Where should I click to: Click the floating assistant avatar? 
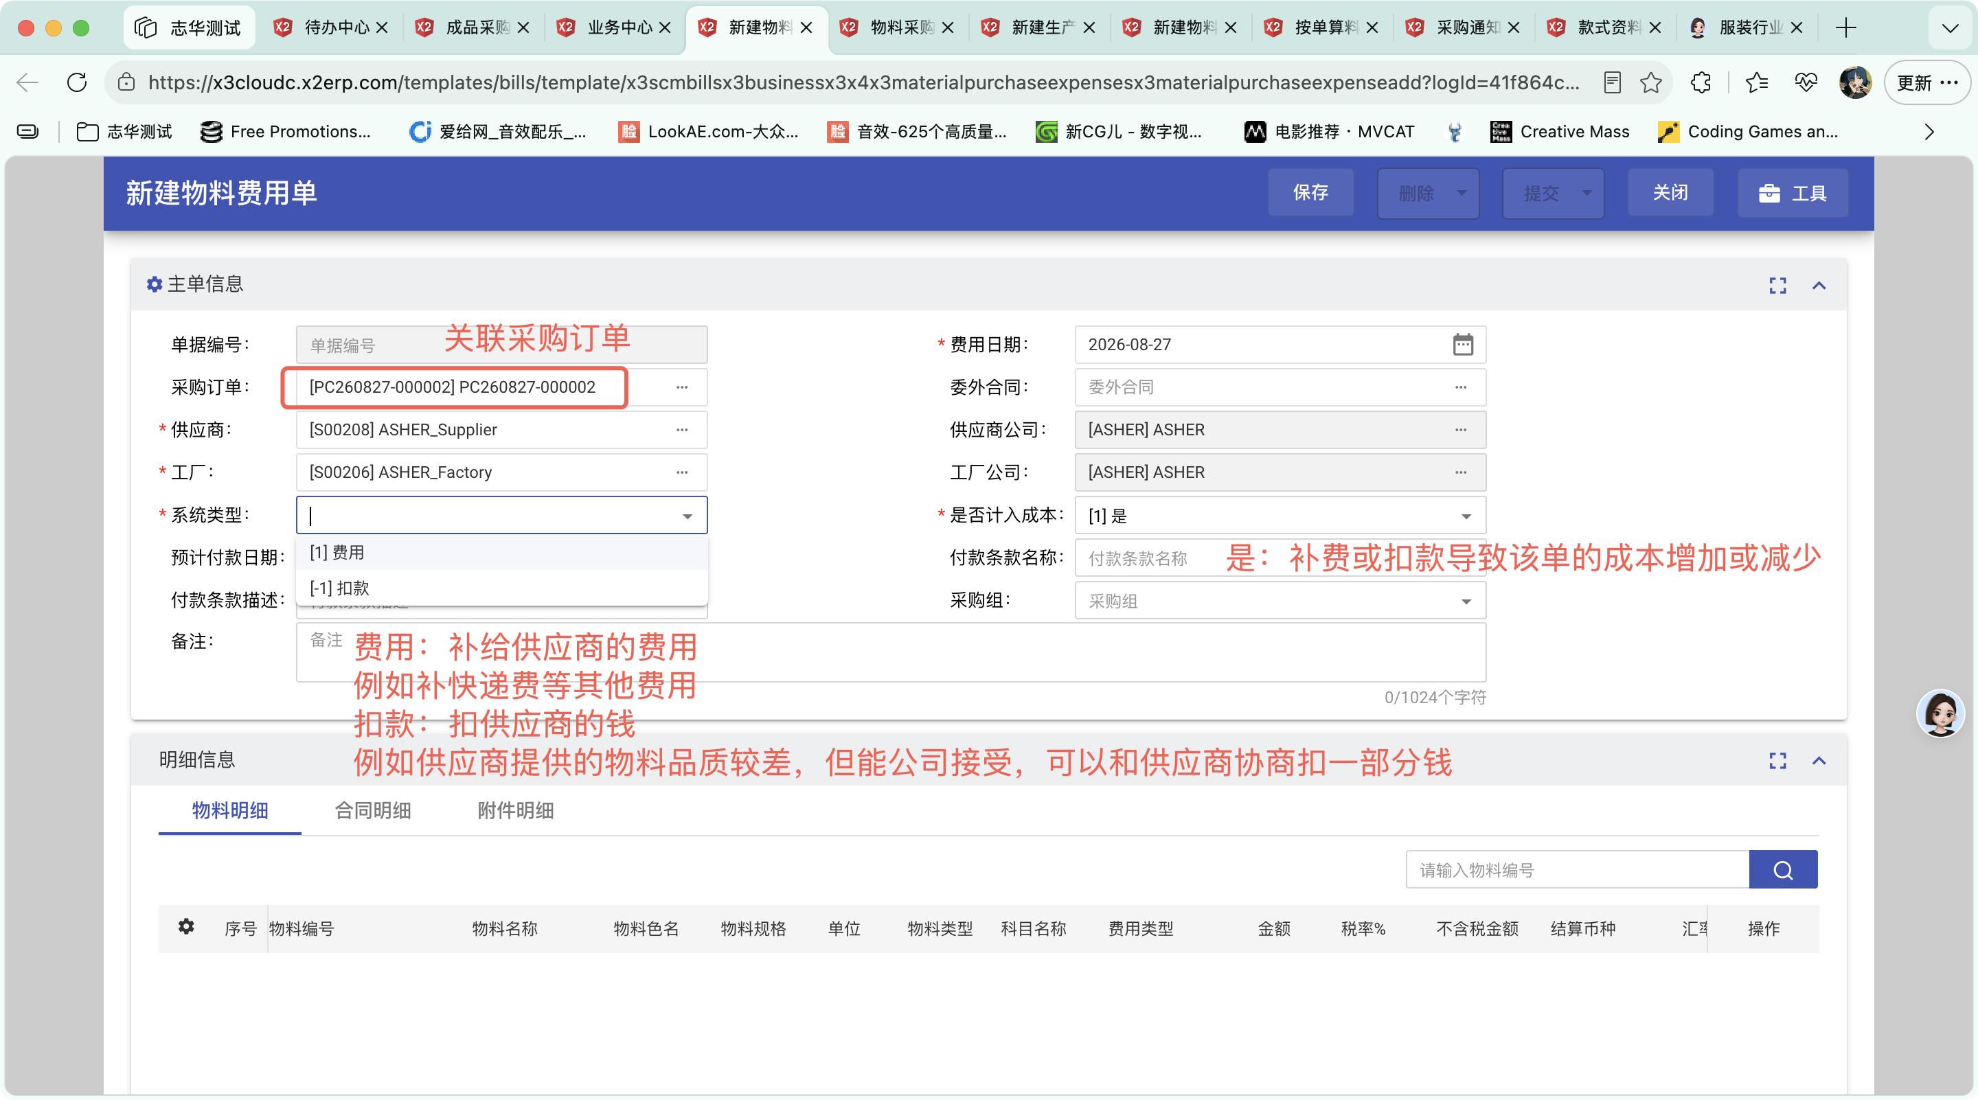click(x=1940, y=713)
